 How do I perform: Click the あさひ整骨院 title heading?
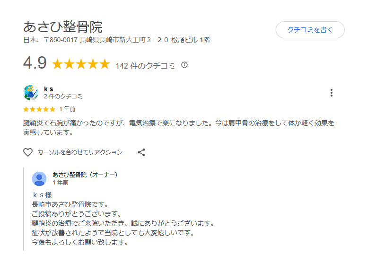63,26
